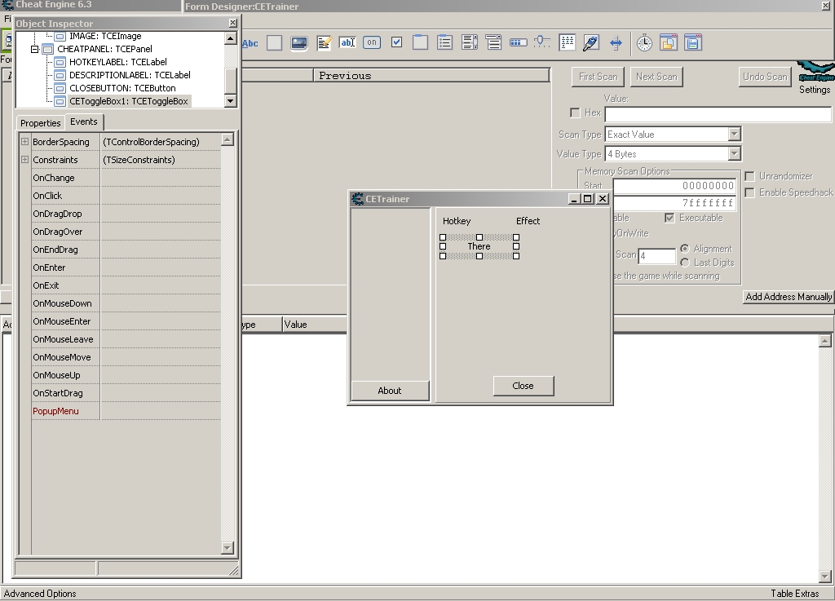Switch to the Properties tab
This screenshot has width=835, height=601.
click(41, 123)
